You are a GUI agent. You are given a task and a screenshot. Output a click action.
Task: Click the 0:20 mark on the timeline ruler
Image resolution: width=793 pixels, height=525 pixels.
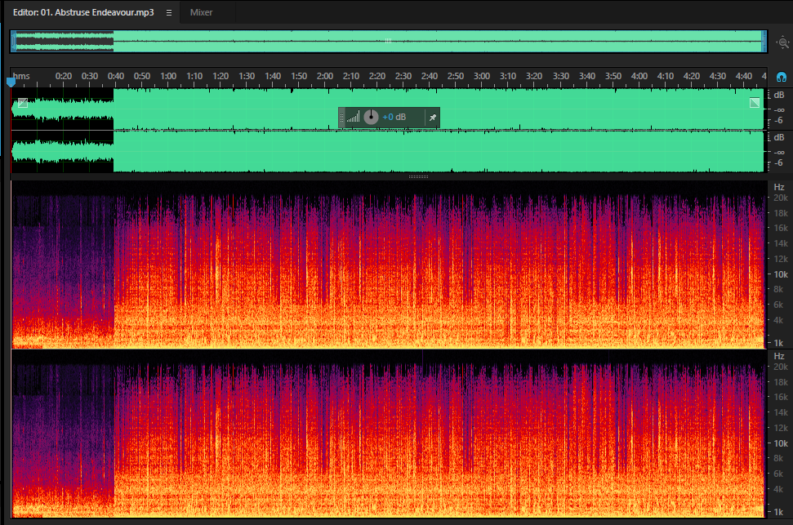[x=64, y=76]
